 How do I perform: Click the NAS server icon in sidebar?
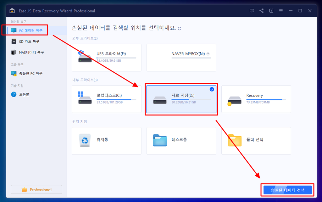pyautogui.click(x=14, y=52)
